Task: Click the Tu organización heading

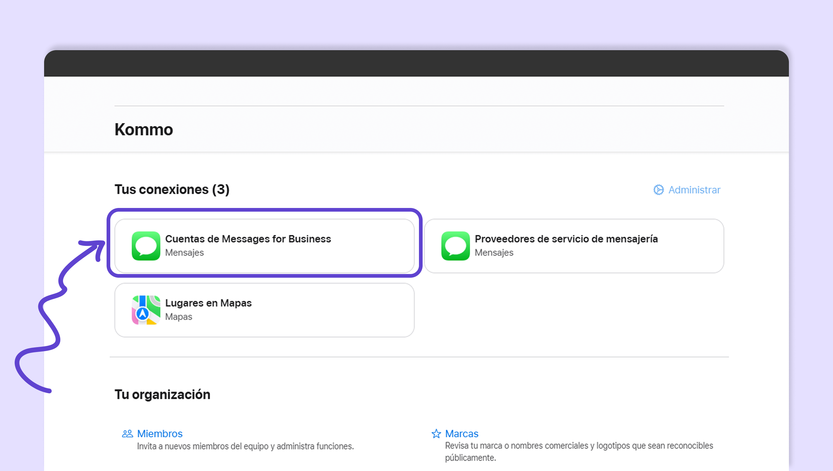Action: tap(162, 394)
